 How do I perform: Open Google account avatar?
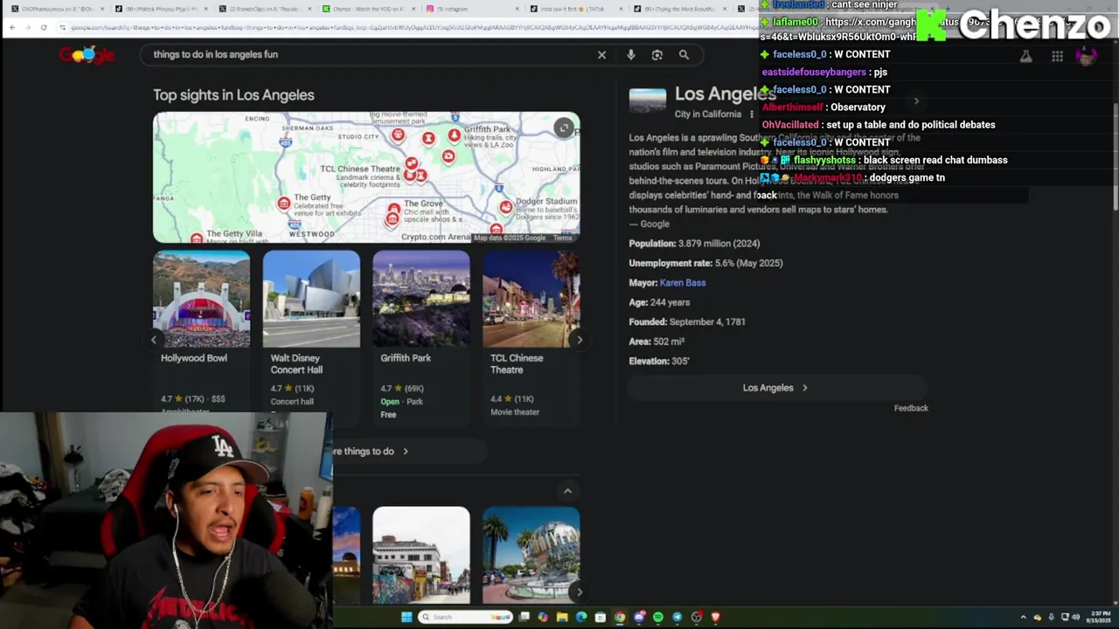(x=1086, y=57)
